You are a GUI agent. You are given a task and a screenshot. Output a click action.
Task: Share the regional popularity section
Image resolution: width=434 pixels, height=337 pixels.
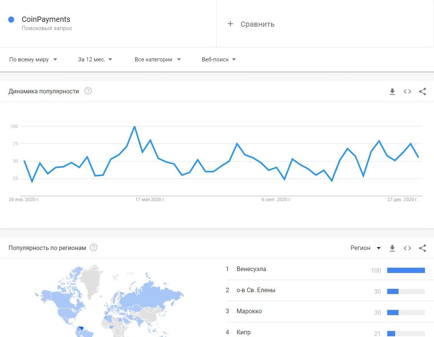point(423,248)
